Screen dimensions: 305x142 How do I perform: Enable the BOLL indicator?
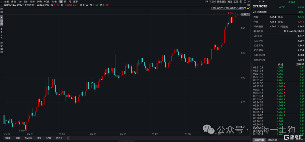[7, 138]
